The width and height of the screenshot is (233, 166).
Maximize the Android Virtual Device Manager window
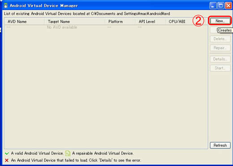pyautogui.click(x=220, y=6)
